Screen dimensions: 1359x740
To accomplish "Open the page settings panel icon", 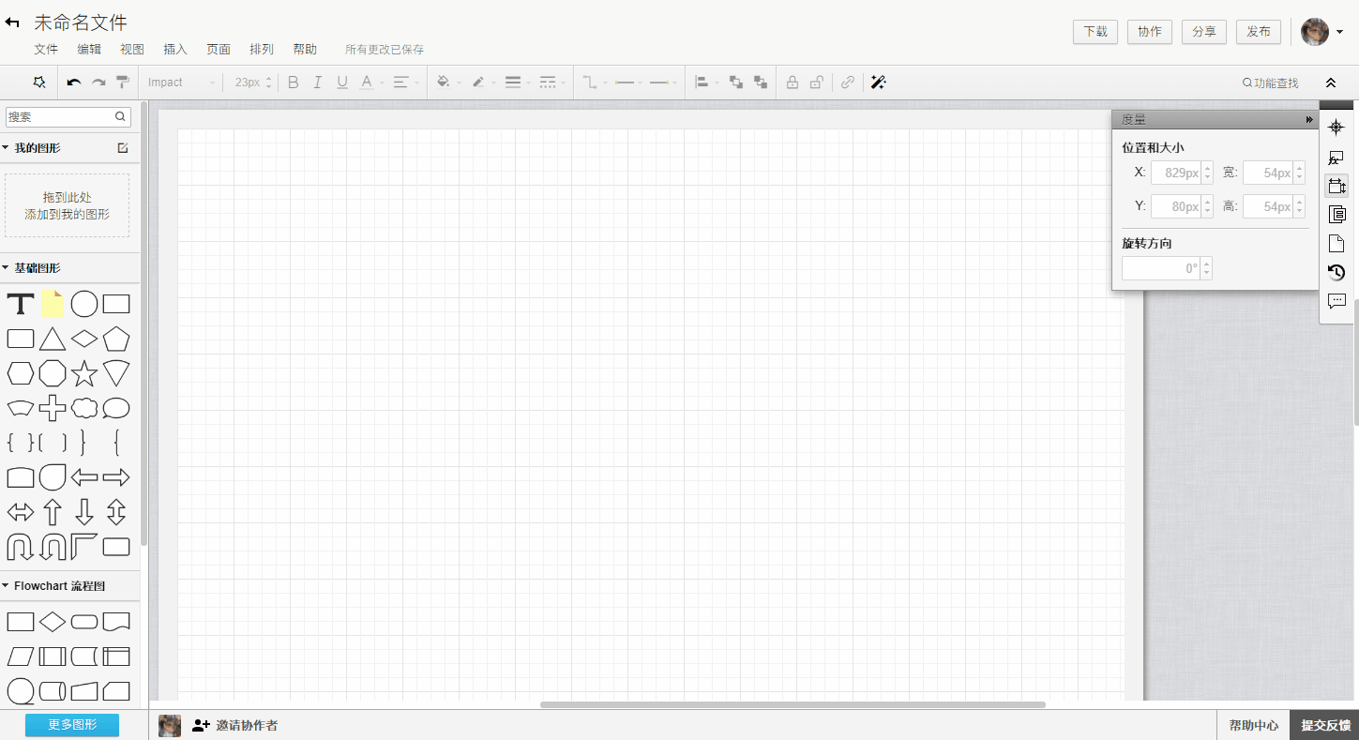I will pos(1336,244).
